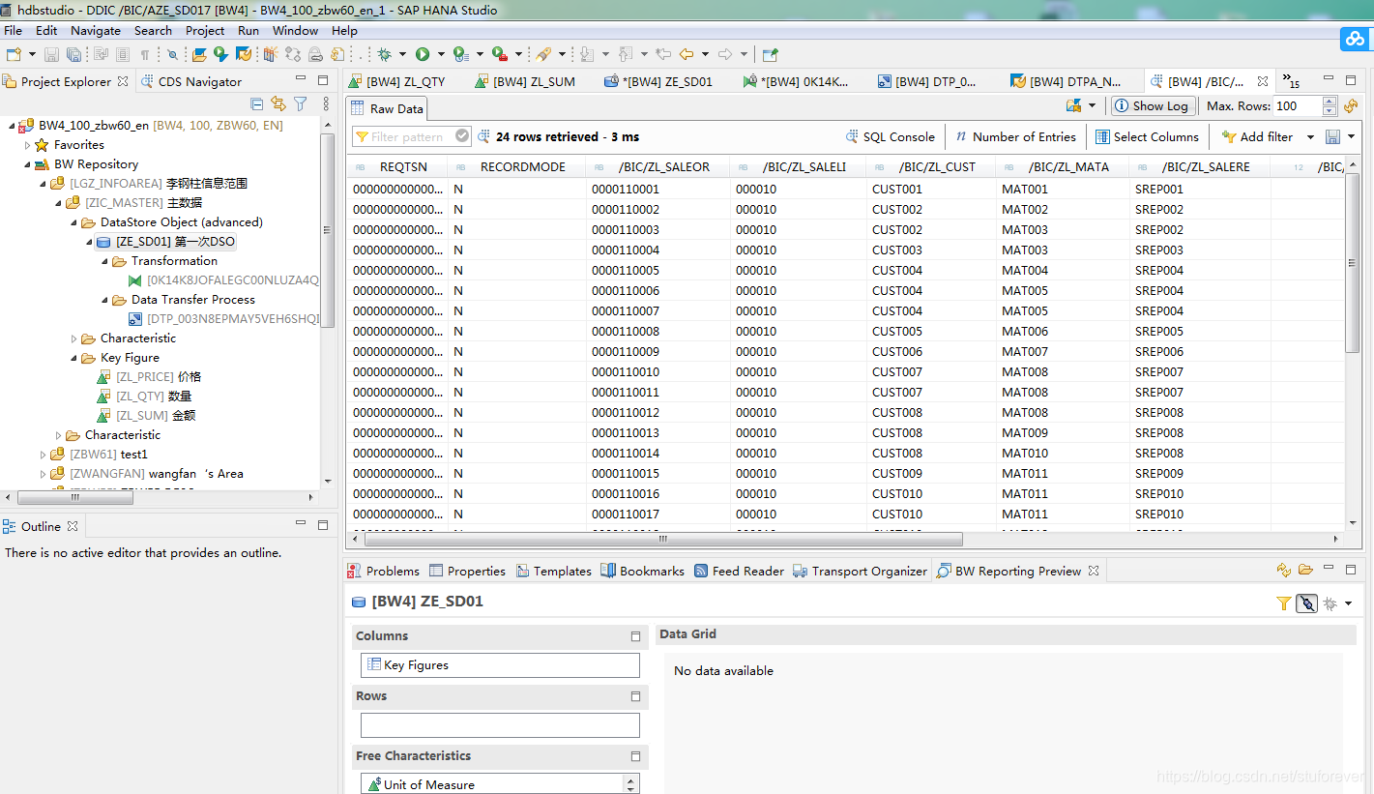Open the Window menu

[295, 30]
